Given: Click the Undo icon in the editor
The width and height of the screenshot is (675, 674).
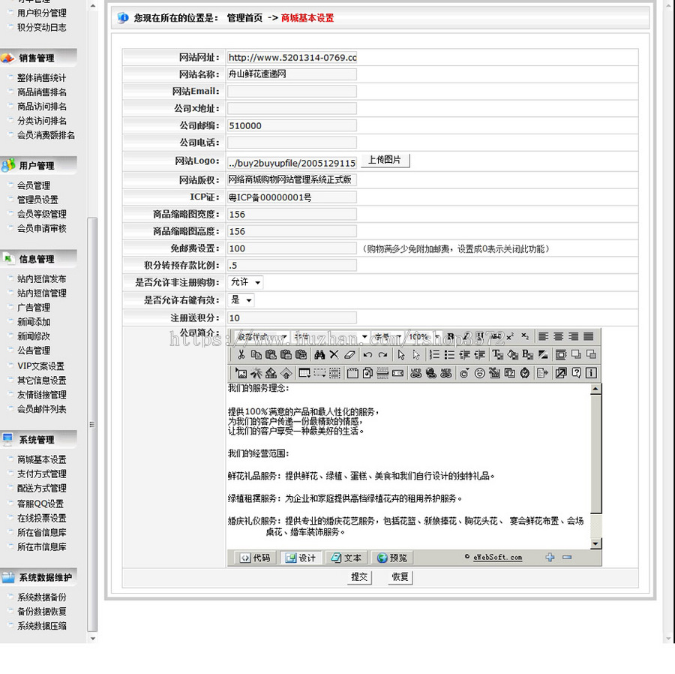Looking at the screenshot, I should (367, 356).
